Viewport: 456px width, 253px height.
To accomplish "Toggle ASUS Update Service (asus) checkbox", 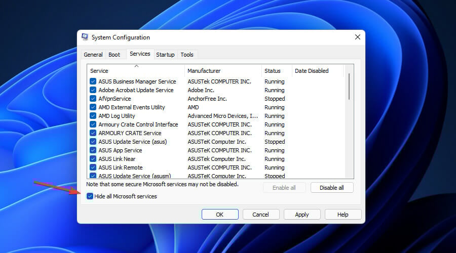I will point(93,142).
